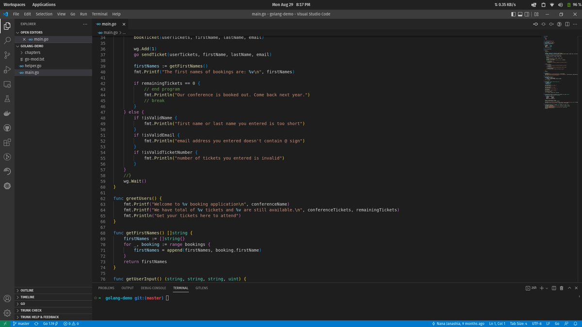The height and width of the screenshot is (327, 582).
Task: Open editor More Actions ellipsis
Action: pos(575,24)
